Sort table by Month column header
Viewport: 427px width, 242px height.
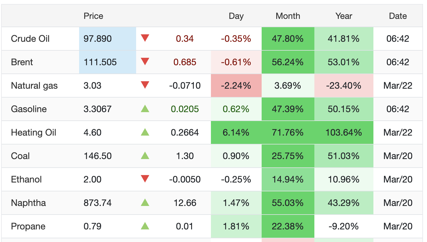(288, 16)
